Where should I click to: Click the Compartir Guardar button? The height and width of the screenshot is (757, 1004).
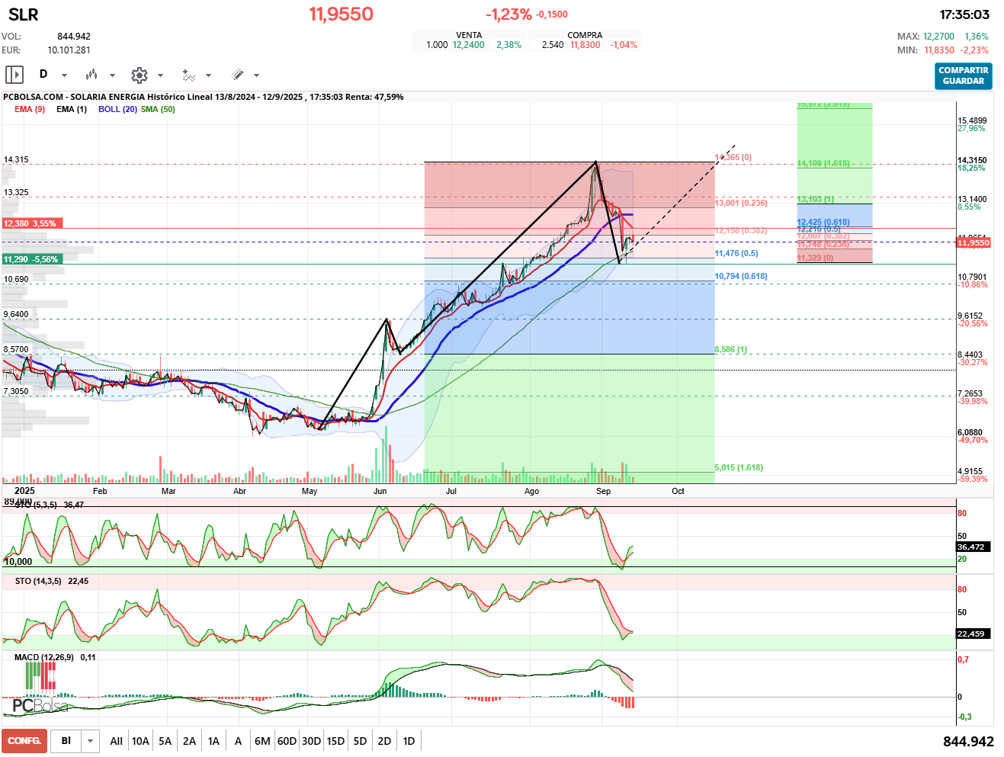[x=964, y=75]
